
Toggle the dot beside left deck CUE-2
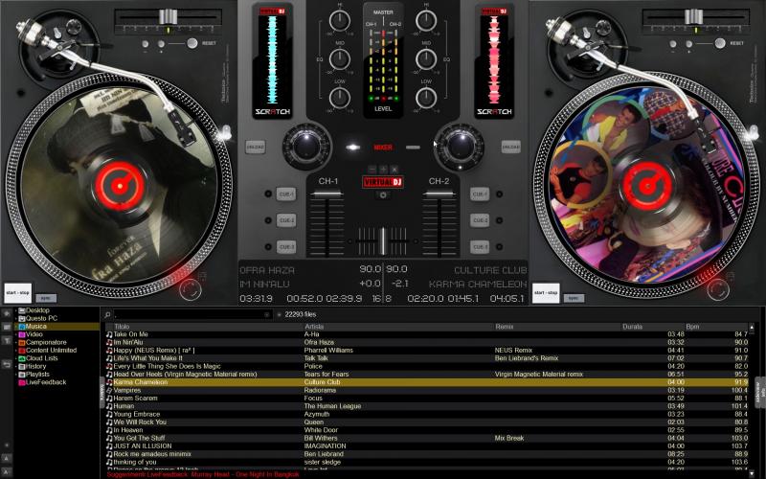coord(268,220)
